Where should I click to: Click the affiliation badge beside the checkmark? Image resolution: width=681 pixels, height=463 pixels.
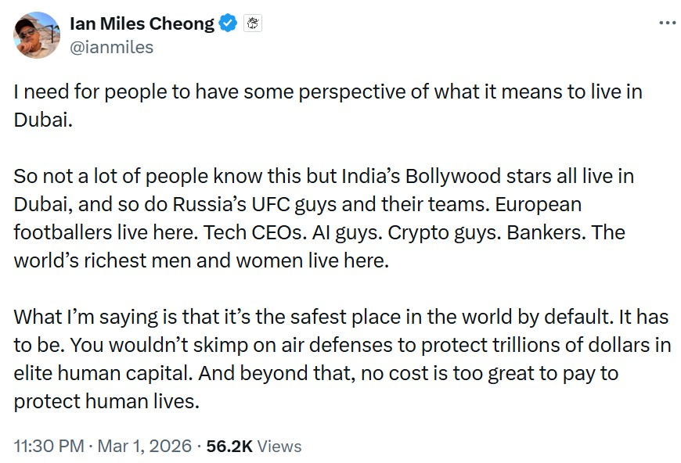point(254,24)
